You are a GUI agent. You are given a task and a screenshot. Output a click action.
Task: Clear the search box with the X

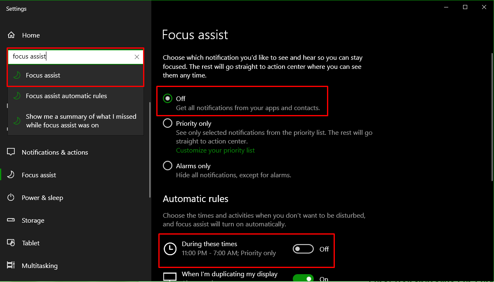click(137, 57)
